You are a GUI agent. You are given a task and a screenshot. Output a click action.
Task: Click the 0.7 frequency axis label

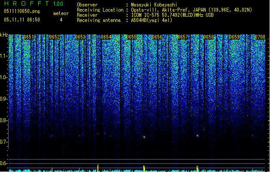coord(3,142)
